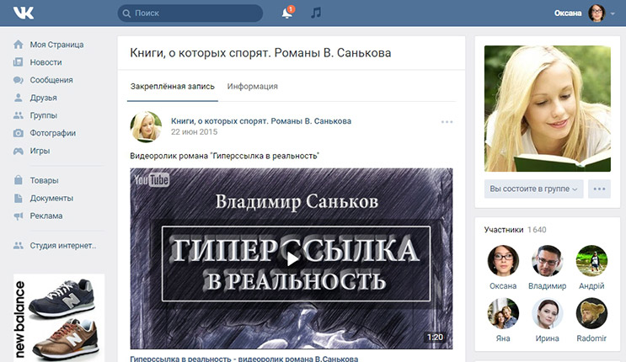The width and height of the screenshot is (626, 362).
Task: Click the Моя Страница home icon
Action: [19, 45]
